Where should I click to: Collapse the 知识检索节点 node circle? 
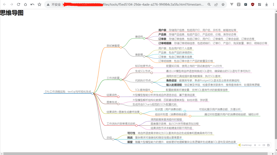152,68
